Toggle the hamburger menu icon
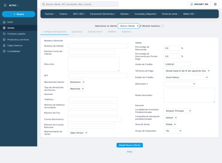 click(x=5, y=5)
